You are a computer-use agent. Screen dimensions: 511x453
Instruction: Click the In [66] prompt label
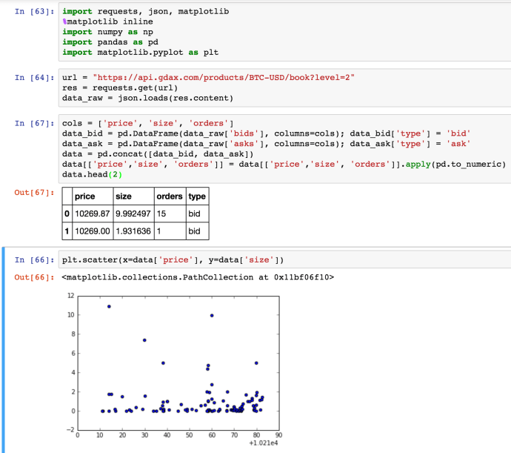[34, 259]
